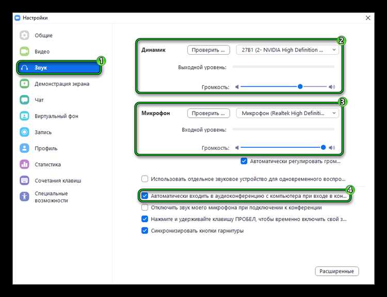Click speaker volume minimum icon under Динамик
Viewport: 387px width, 297px height.
(x=237, y=87)
